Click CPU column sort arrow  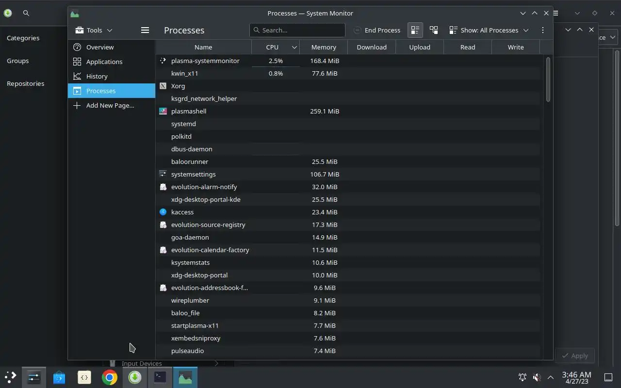[294, 47]
